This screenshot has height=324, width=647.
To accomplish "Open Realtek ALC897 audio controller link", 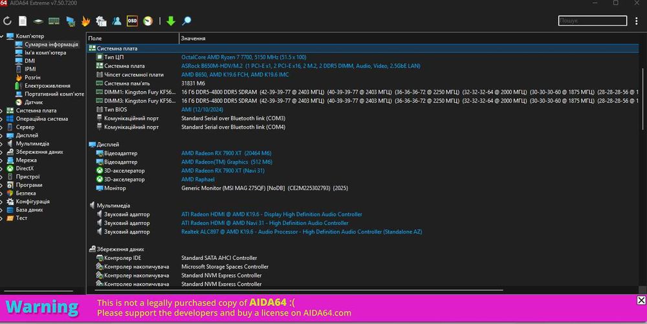I will coord(302,232).
